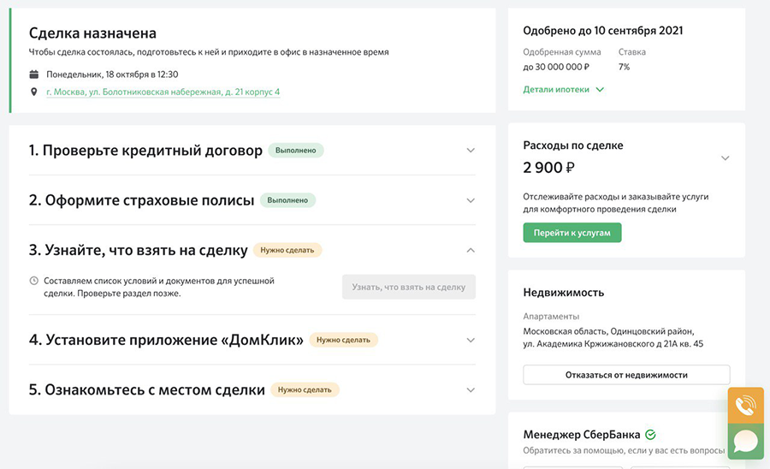The image size is (770, 469).
Task: Expand step 5 Ознакомьтесь с местом сделки chevron
Action: (x=470, y=390)
